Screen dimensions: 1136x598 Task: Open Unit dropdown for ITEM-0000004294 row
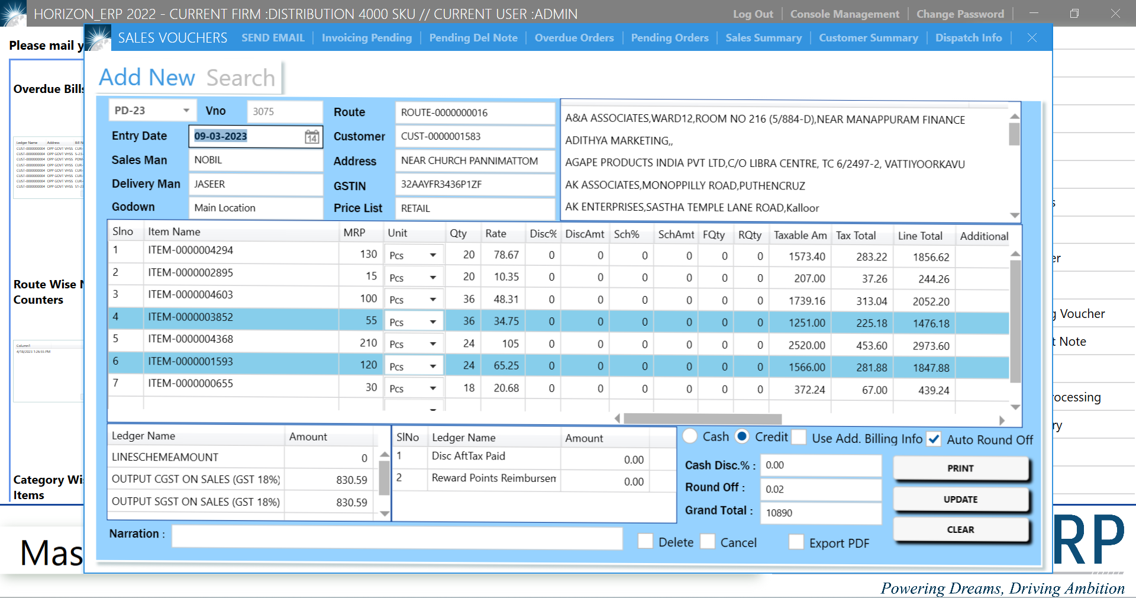(x=433, y=255)
